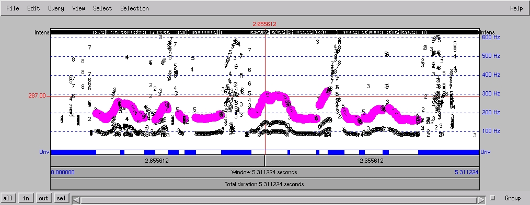Play the left 2.655612 segment bar
The height and width of the screenshot is (205, 530).
point(157,161)
